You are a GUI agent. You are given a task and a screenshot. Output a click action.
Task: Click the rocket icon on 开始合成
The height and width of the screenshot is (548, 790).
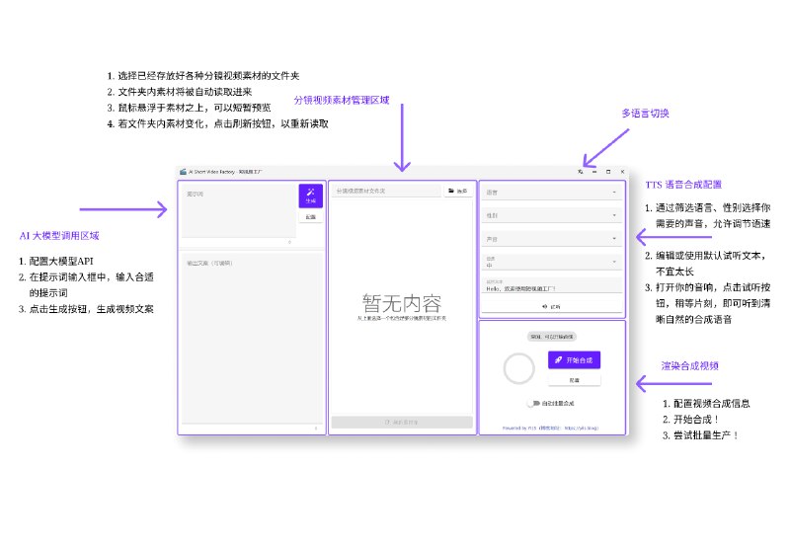[x=558, y=360]
